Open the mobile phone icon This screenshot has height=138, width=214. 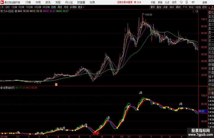pos(187,2)
